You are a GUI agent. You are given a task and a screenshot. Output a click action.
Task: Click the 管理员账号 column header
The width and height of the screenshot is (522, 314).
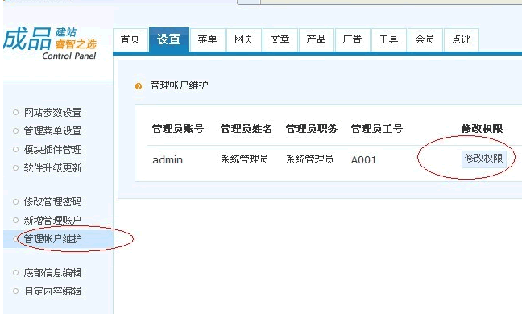[178, 128]
